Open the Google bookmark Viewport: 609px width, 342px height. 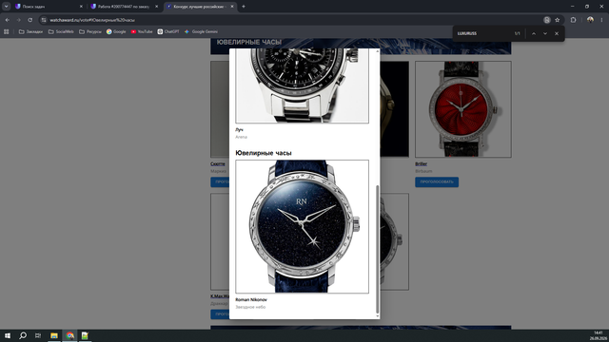(116, 31)
